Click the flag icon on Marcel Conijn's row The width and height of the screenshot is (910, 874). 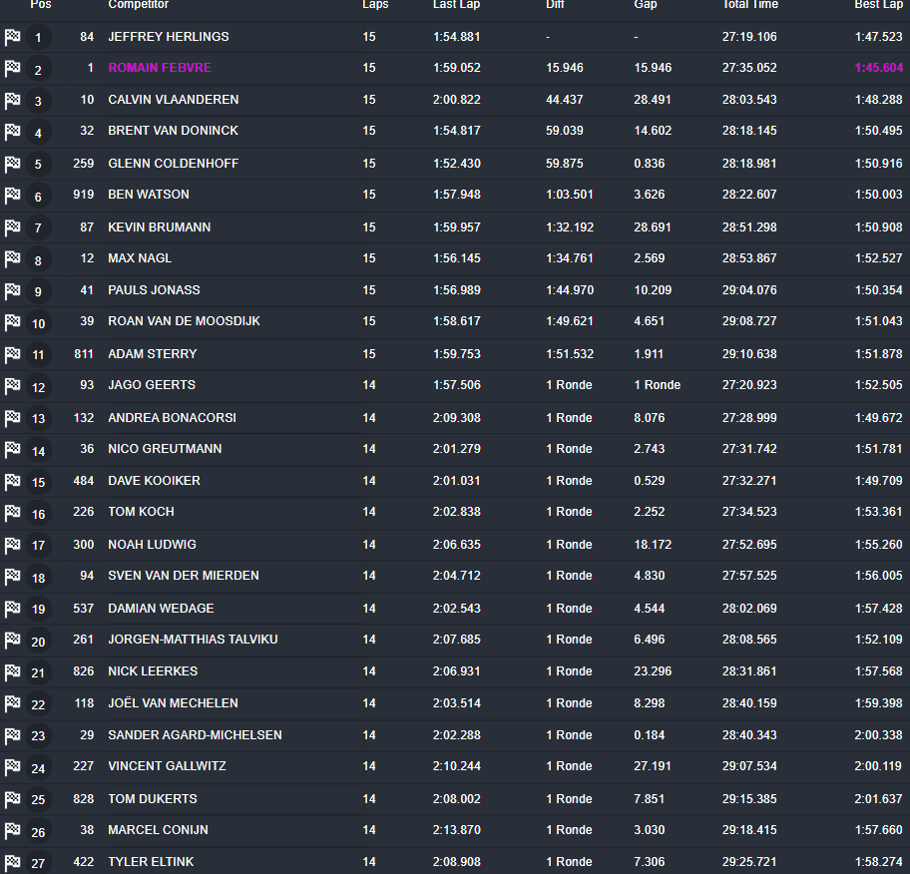click(x=12, y=830)
